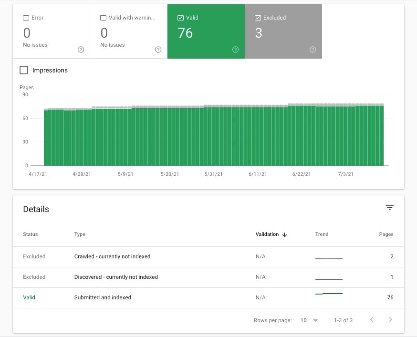Screen dimensions: 417x337
Task: Open the filter icon in the Details panel
Action: click(x=390, y=207)
